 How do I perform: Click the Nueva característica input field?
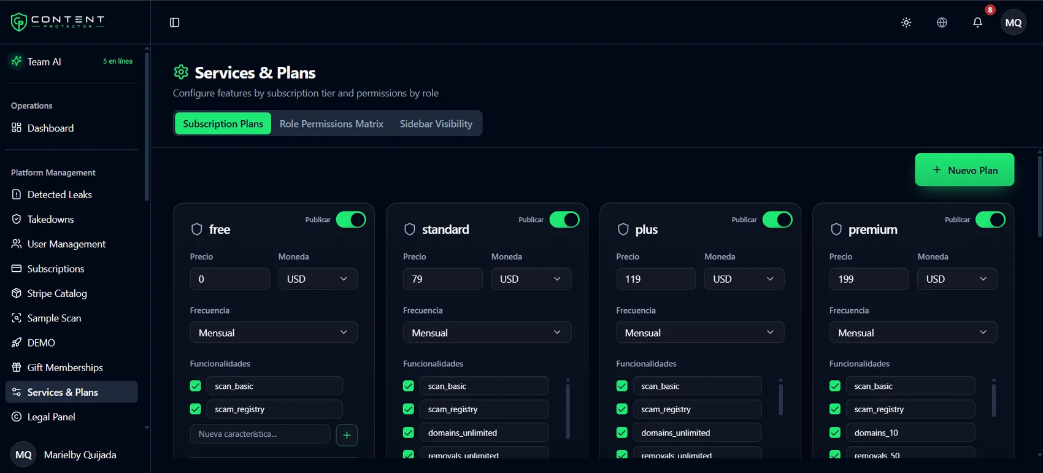[260, 434]
